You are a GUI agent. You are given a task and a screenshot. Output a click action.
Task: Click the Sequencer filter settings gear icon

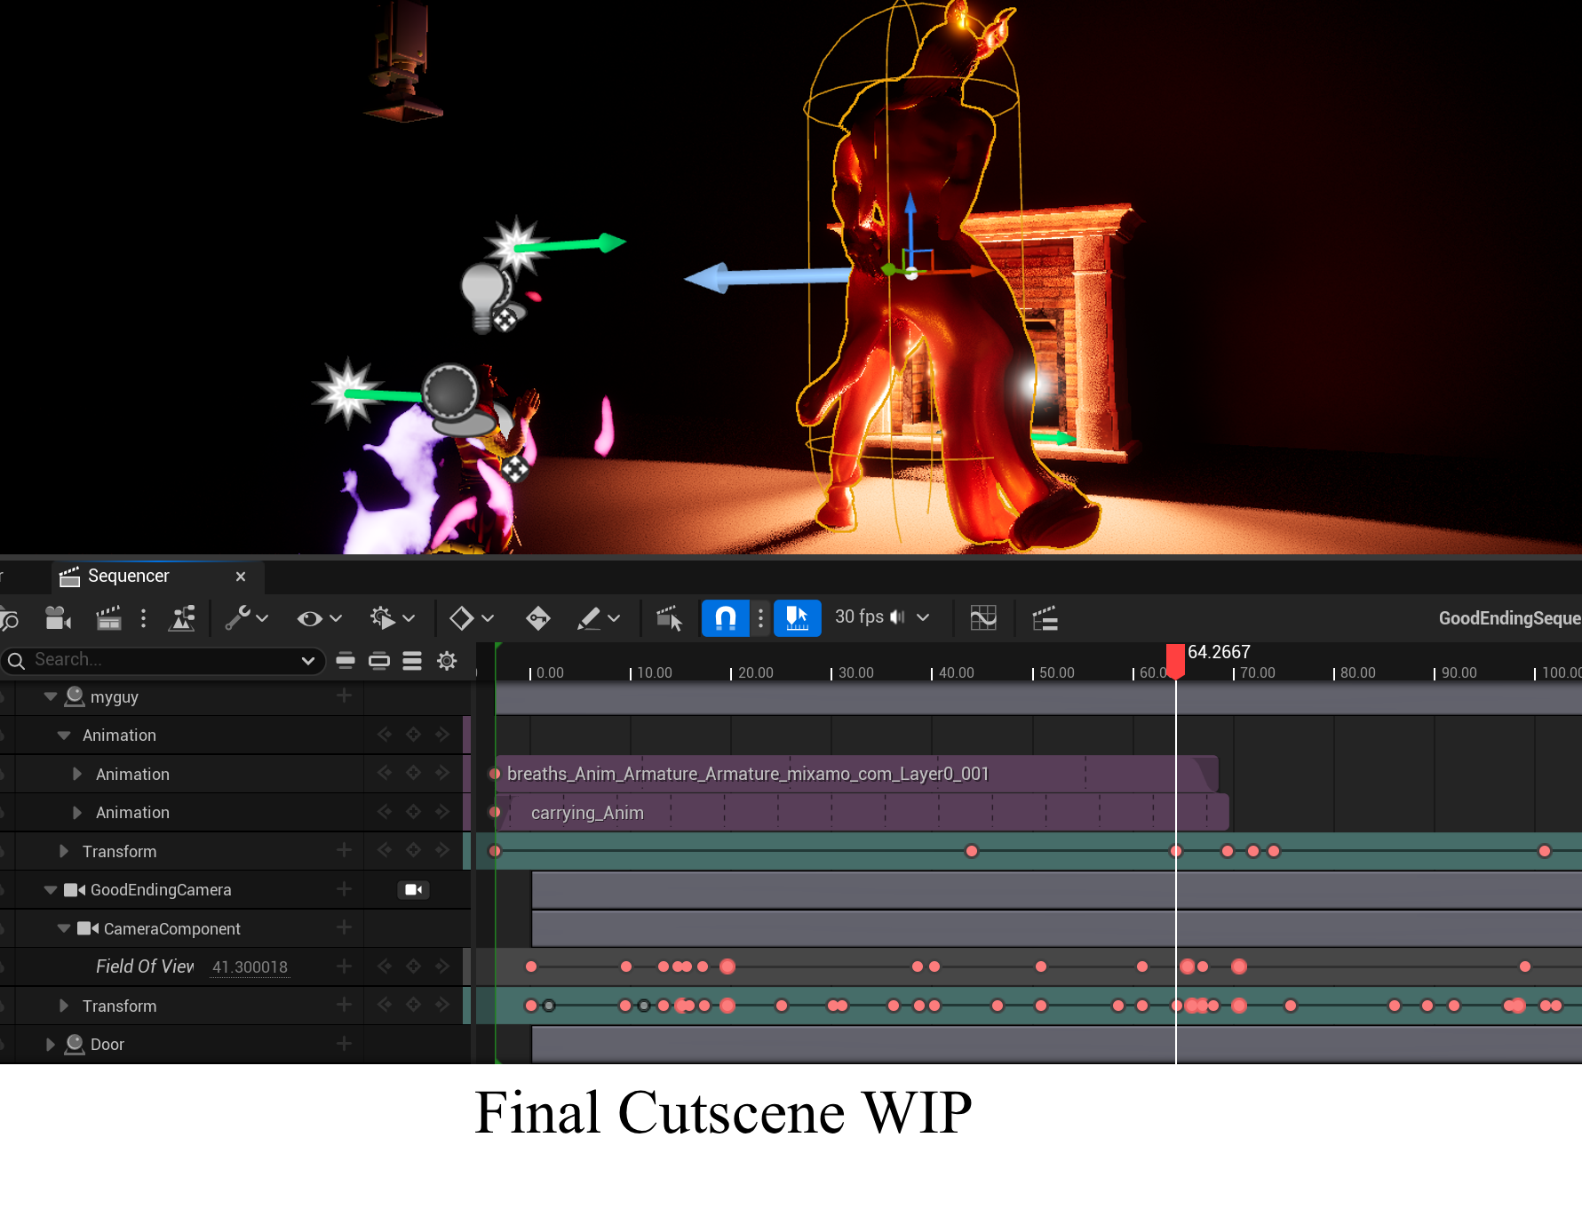[x=447, y=661]
